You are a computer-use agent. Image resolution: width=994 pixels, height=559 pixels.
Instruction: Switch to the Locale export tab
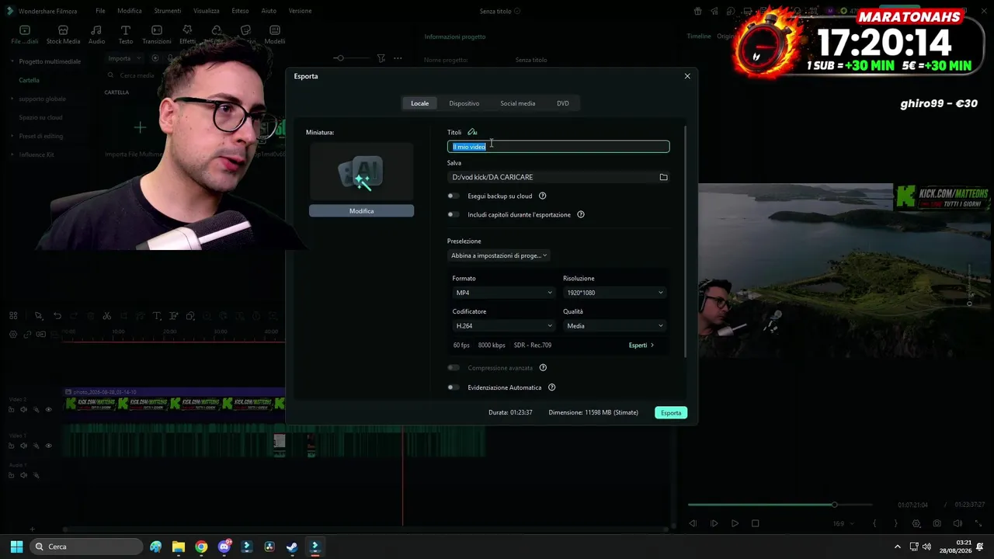pyautogui.click(x=420, y=103)
